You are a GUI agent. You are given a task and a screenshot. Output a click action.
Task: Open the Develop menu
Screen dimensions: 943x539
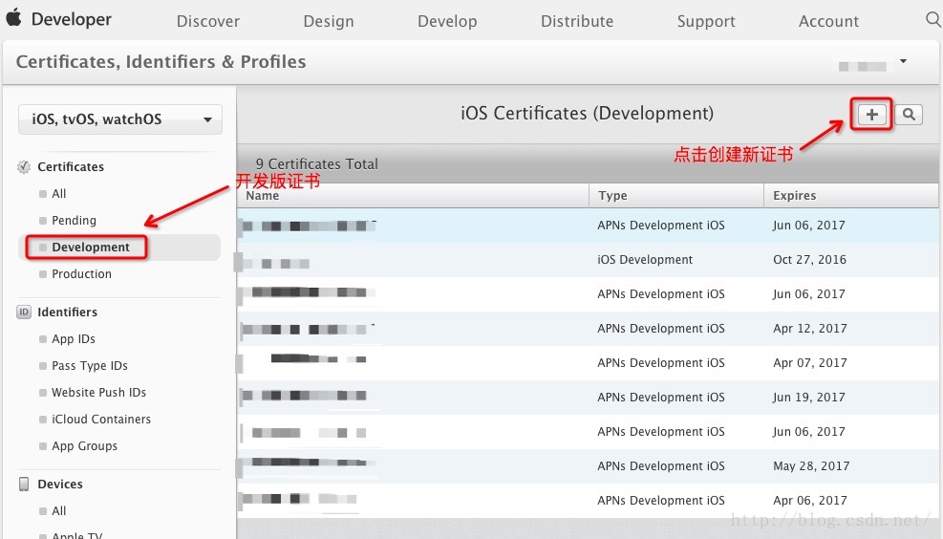click(447, 21)
